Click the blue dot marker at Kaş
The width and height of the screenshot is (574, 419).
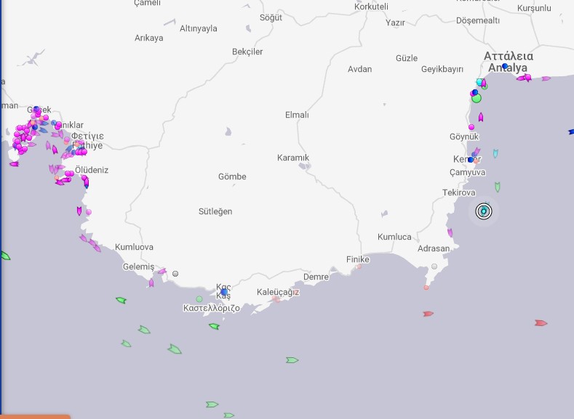(x=224, y=292)
